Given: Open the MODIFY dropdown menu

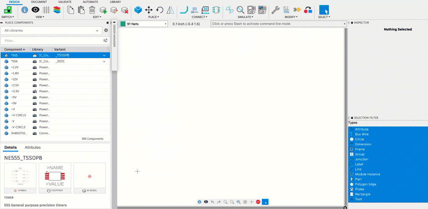Looking at the screenshot, I should (x=291, y=17).
